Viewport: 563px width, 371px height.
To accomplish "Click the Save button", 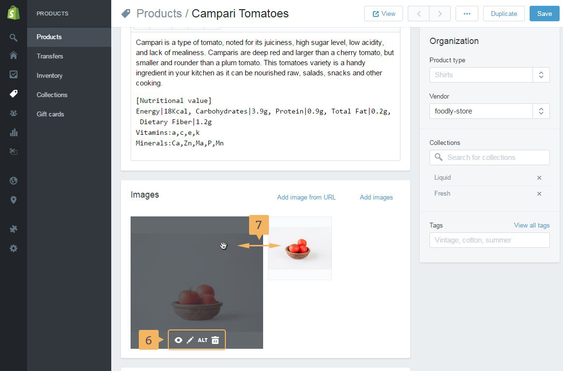I will click(x=544, y=14).
